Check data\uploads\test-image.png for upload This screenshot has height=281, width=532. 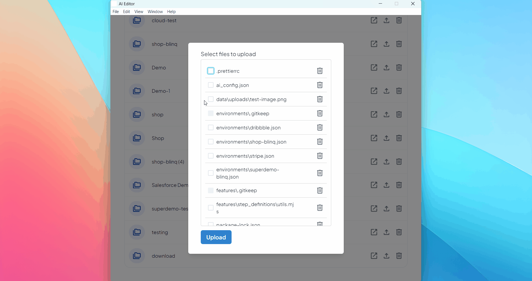[x=210, y=99]
